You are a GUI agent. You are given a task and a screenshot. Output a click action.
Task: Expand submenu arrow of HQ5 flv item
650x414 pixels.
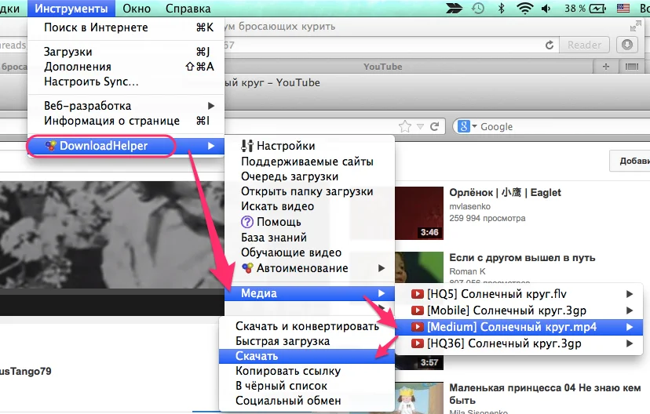point(630,294)
